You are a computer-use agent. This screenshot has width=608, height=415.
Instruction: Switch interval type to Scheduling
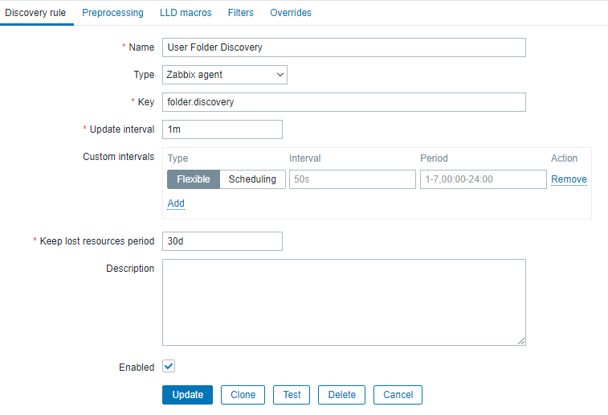(x=252, y=179)
